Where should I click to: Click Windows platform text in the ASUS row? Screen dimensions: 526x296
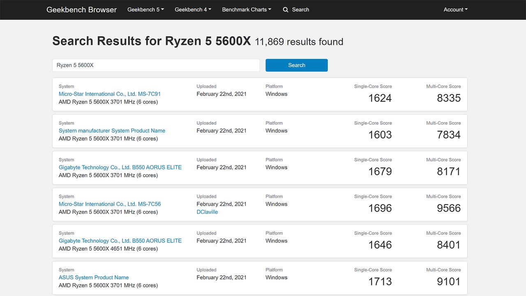pyautogui.click(x=277, y=277)
